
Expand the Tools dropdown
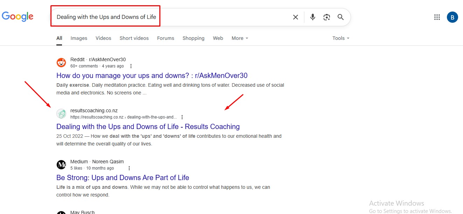[x=341, y=38]
